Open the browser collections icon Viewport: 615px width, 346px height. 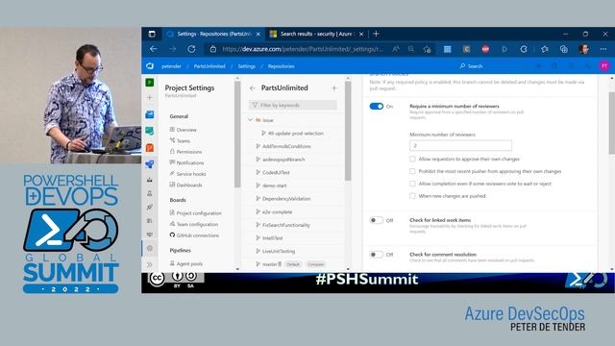click(x=564, y=49)
